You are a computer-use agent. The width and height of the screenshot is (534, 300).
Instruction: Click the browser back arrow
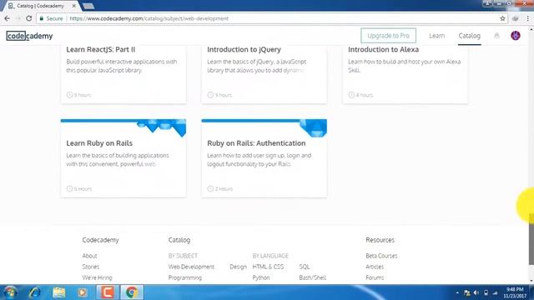[8, 18]
